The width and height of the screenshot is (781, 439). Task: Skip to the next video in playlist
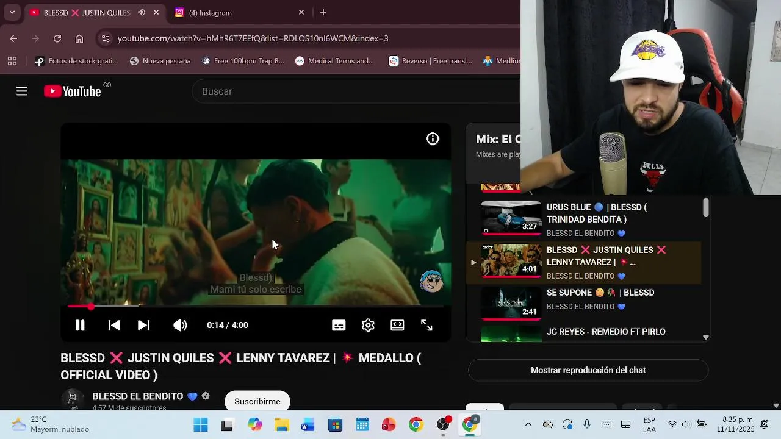click(x=143, y=325)
